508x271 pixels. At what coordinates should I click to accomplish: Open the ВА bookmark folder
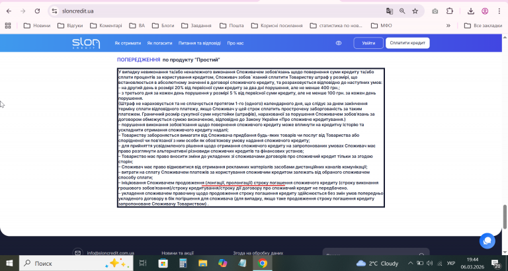[137, 25]
